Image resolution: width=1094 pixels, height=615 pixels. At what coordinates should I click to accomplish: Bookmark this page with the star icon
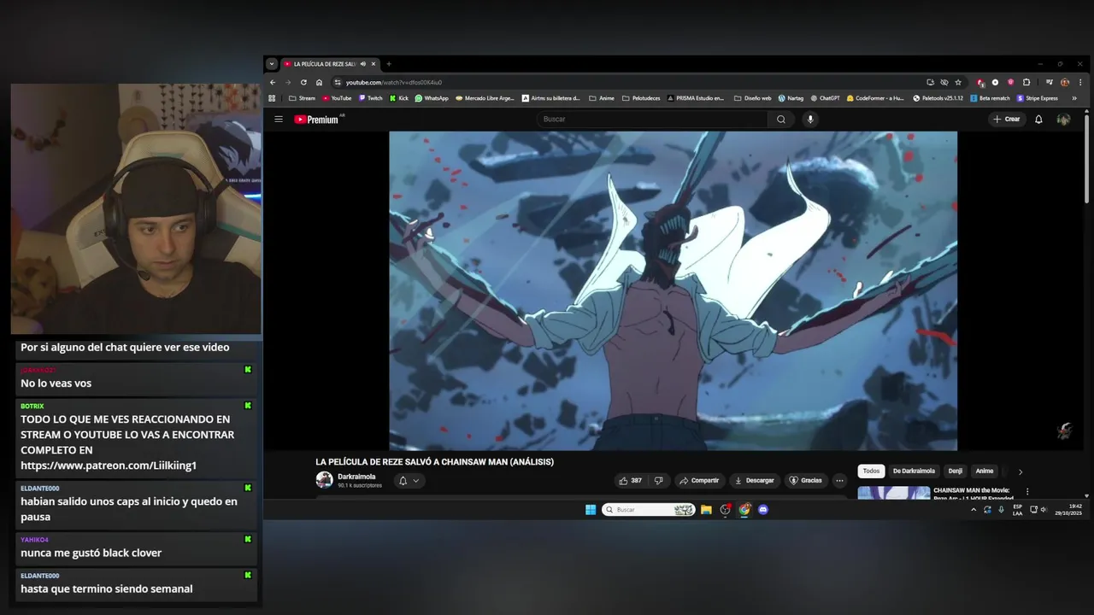(x=958, y=82)
